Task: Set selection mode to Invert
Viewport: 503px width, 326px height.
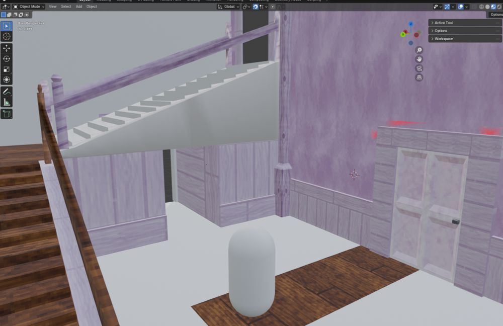Action: (21, 15)
